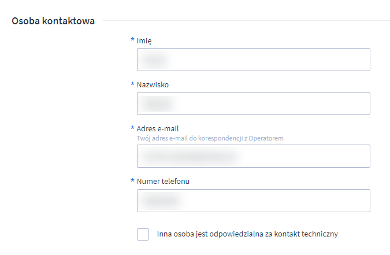Click the 'Imię' field label
This screenshot has height=255, width=390.
144,40
